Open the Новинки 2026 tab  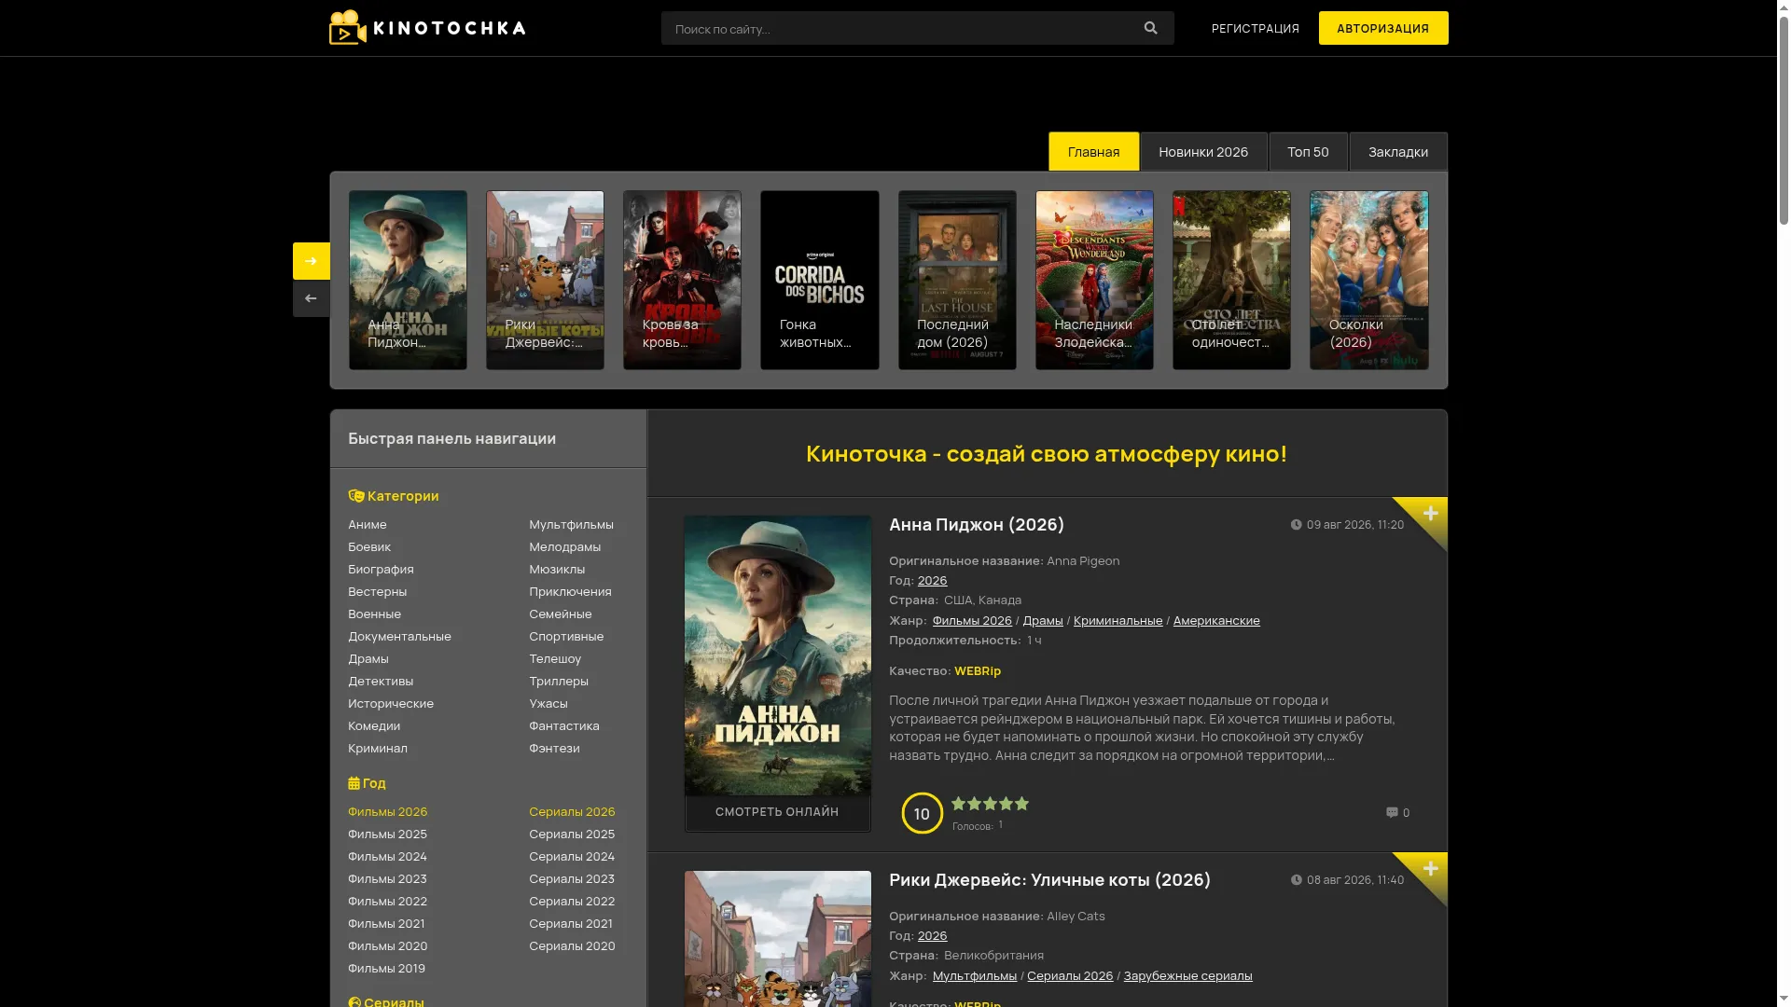pyautogui.click(x=1203, y=151)
